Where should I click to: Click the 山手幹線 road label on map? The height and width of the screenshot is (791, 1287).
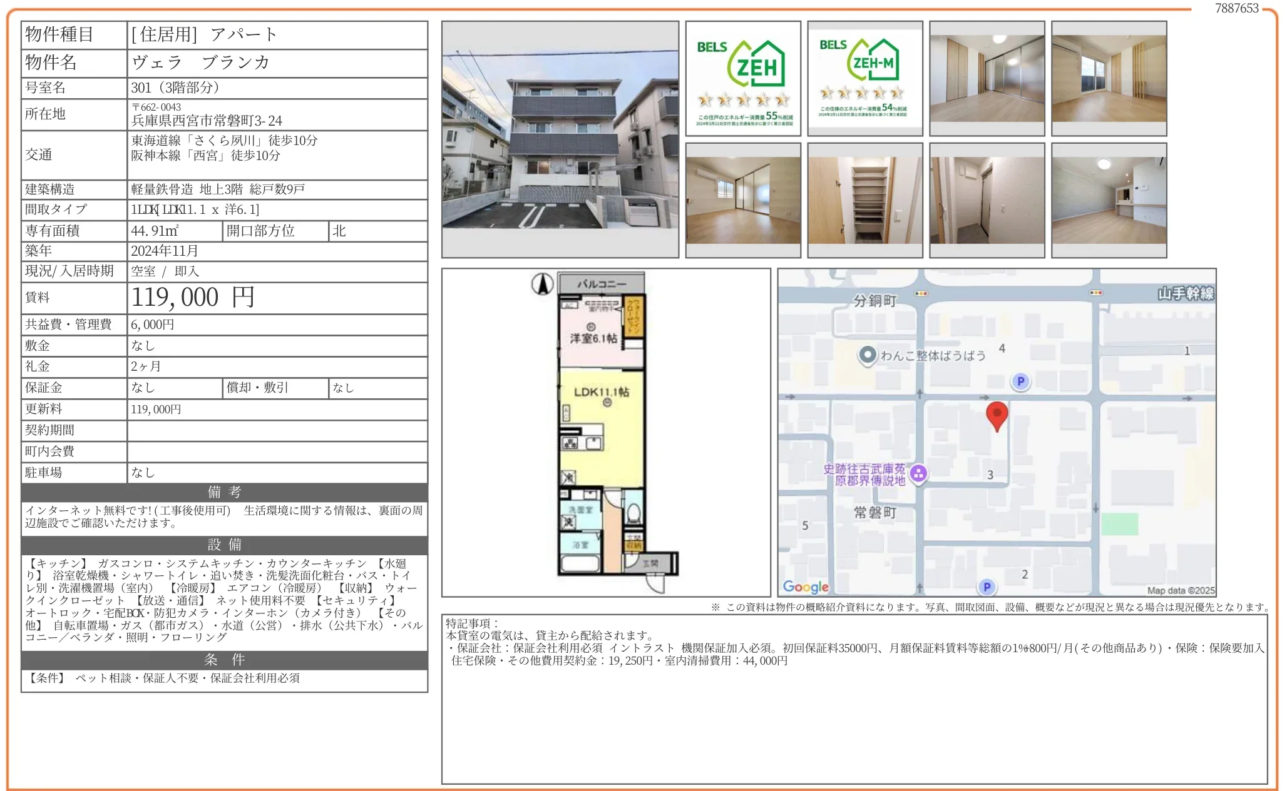[x=1185, y=293]
